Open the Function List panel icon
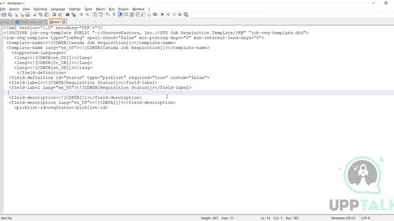 [x=143, y=15]
